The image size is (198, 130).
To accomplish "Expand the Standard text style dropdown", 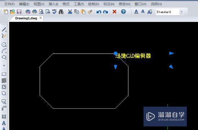I will 181,12.
